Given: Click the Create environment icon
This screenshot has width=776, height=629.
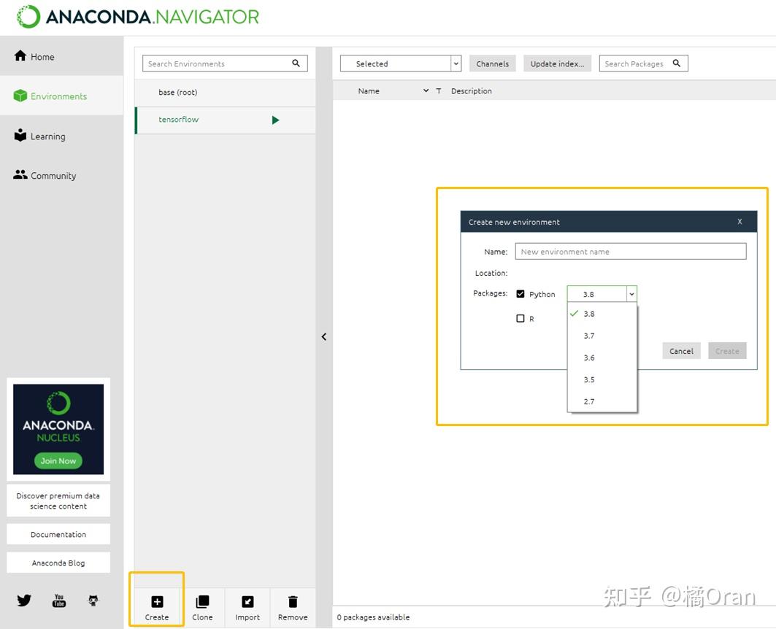Looking at the screenshot, I should tap(157, 601).
